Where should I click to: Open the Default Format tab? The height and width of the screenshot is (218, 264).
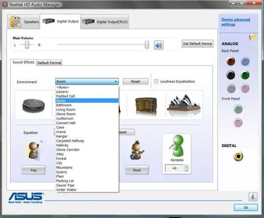pos(49,63)
